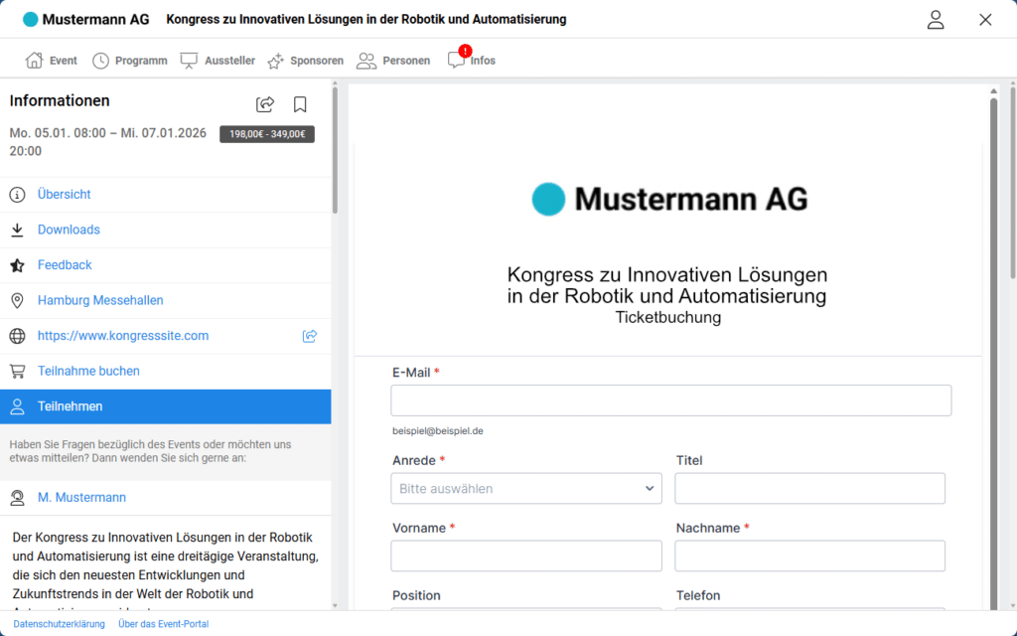Open the Anrede dropdown
The image size is (1017, 636).
click(x=526, y=488)
